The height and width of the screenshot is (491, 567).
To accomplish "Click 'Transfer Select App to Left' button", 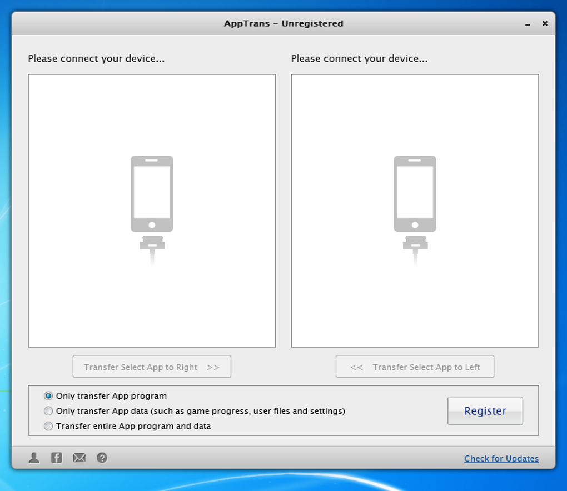I will click(x=415, y=367).
